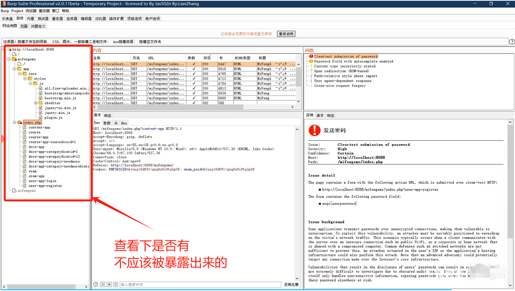Click the orange autocomplete issue severity icon

pyautogui.click(x=311, y=61)
